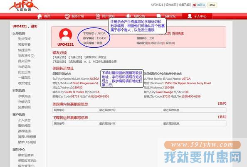Open 密码修改 under 账户信息
The height and width of the screenshot is (167, 247).
(24, 125)
